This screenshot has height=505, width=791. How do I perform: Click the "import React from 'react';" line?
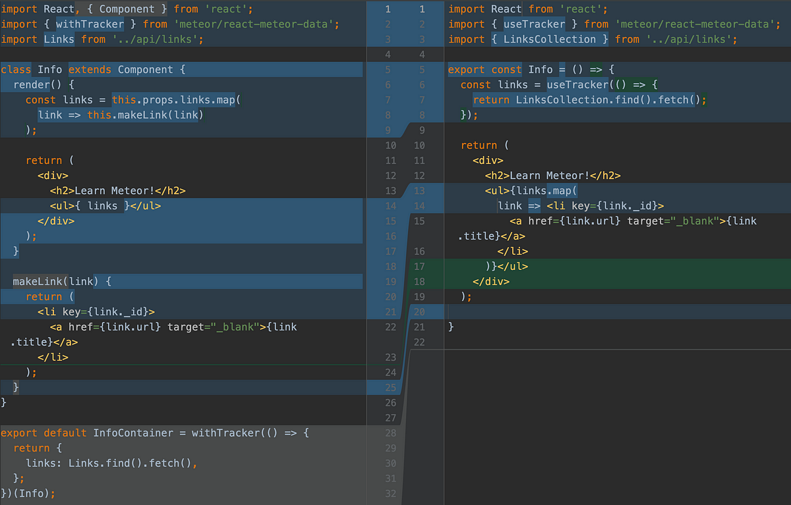click(x=528, y=9)
